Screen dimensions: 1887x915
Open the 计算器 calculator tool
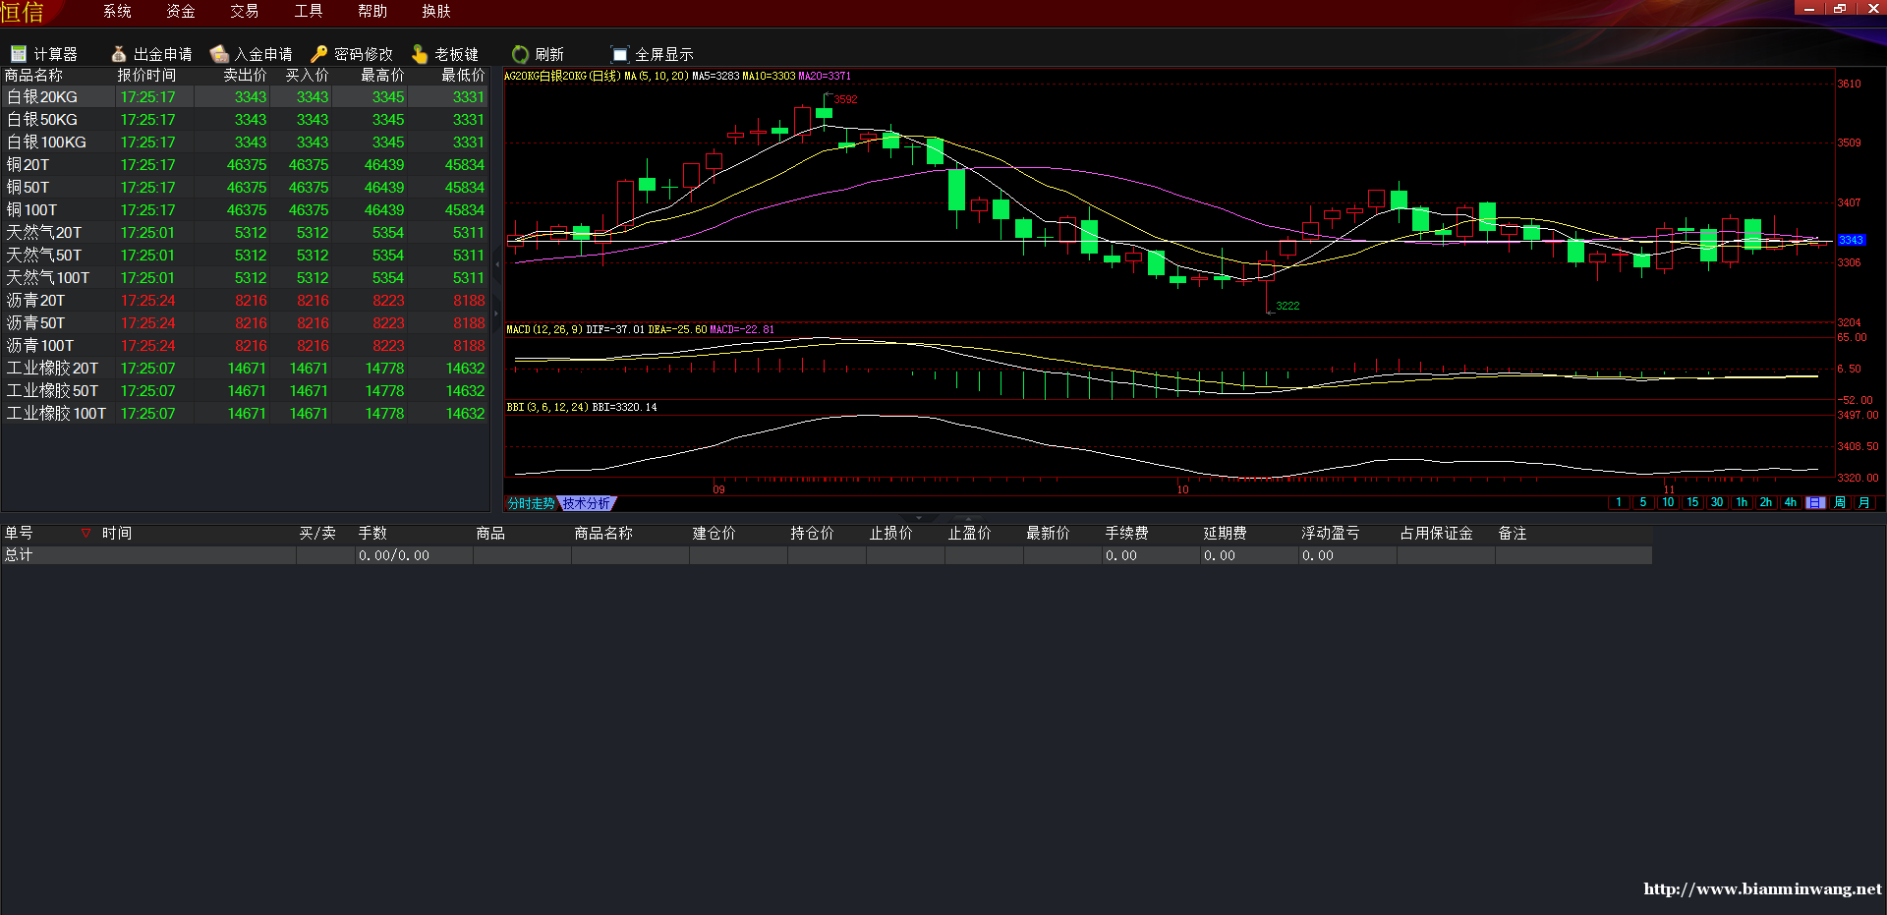[x=44, y=54]
